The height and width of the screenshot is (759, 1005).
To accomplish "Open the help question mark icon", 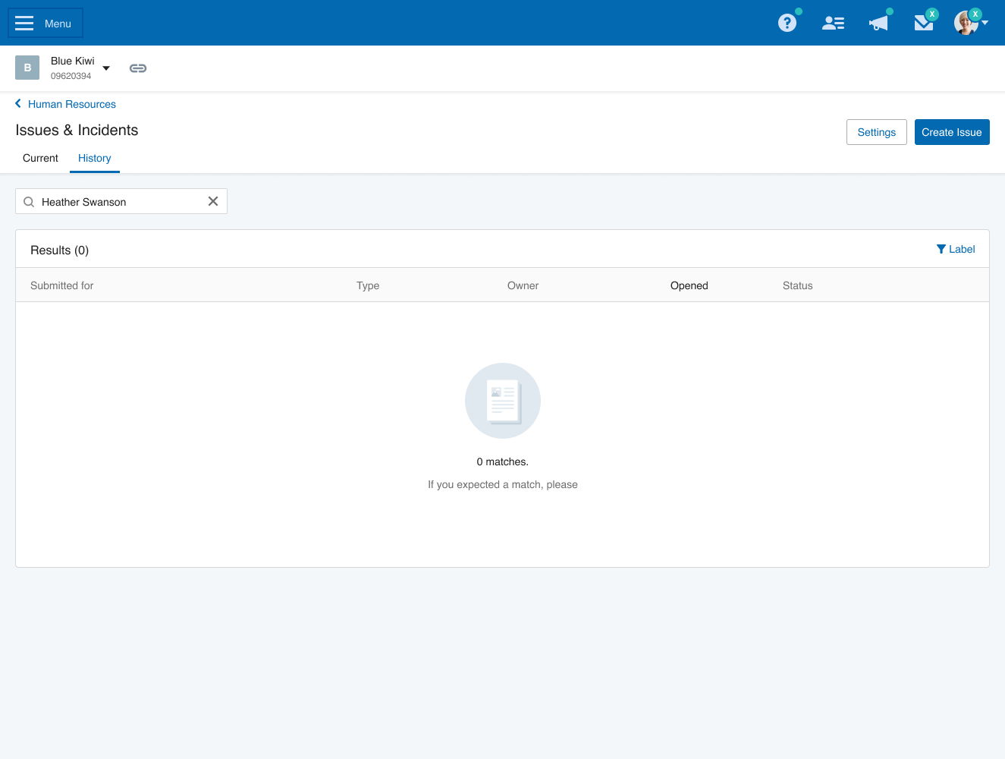I will (x=787, y=23).
